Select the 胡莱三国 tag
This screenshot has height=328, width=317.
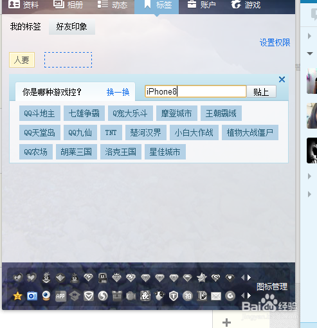pos(77,152)
